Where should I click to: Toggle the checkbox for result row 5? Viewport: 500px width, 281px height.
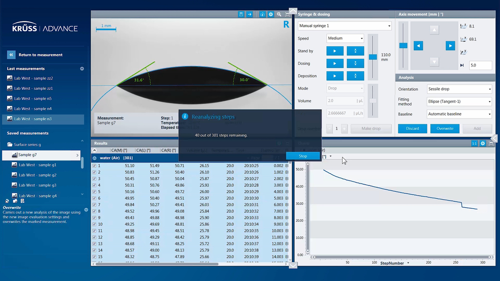tap(94, 192)
